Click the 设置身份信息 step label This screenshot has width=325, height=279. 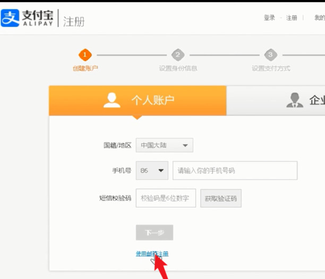point(178,68)
